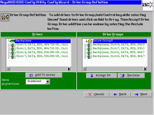Click the Drives panel header
The width and height of the screenshot is (154, 115).
pos(38,34)
